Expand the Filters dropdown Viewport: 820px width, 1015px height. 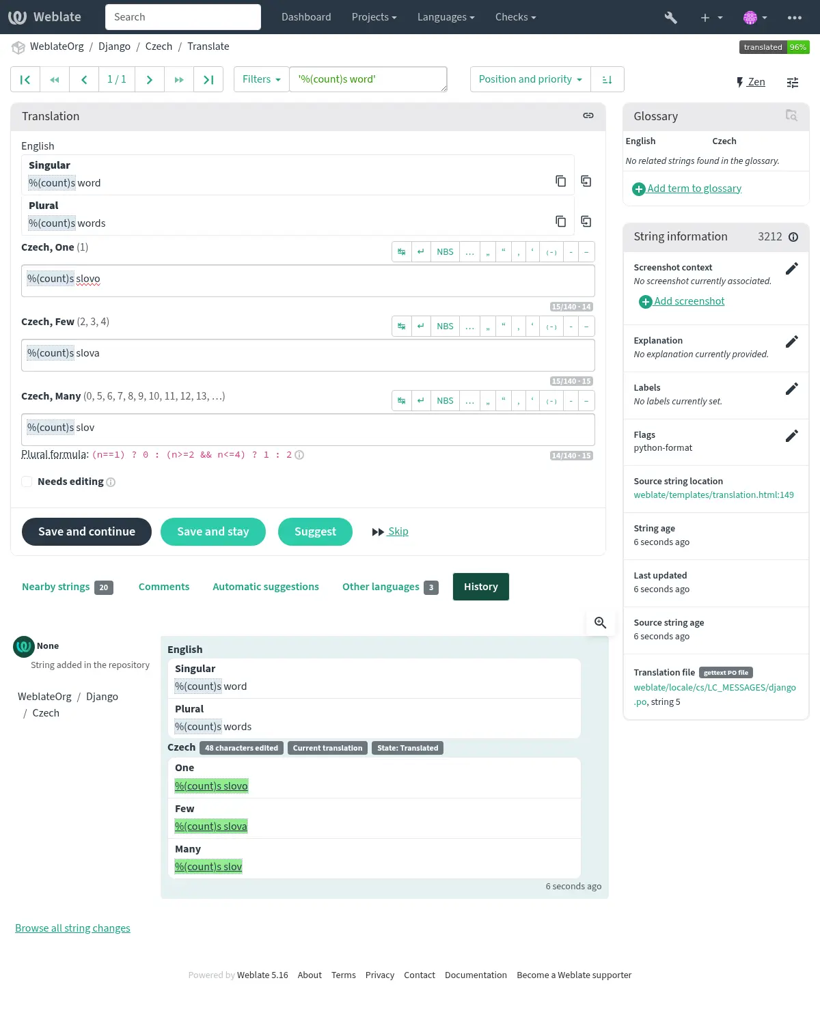tap(261, 80)
